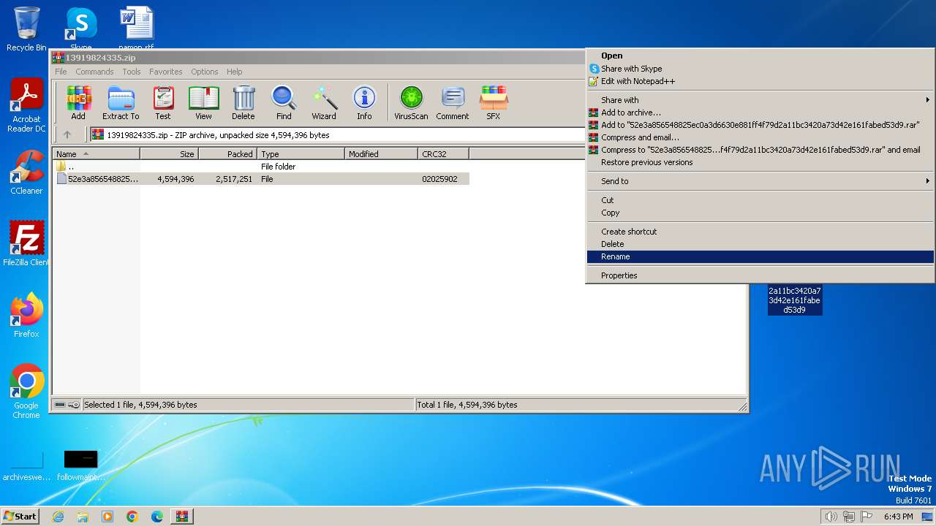Viewport: 936px width, 526px height.
Task: Choose Edit with Notepad++
Action: click(x=760, y=81)
